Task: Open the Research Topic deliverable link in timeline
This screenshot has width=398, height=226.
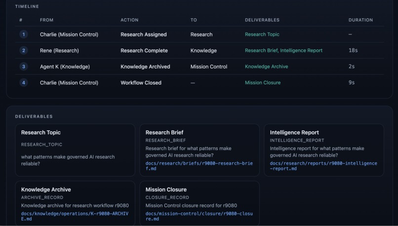Action: click(x=262, y=34)
